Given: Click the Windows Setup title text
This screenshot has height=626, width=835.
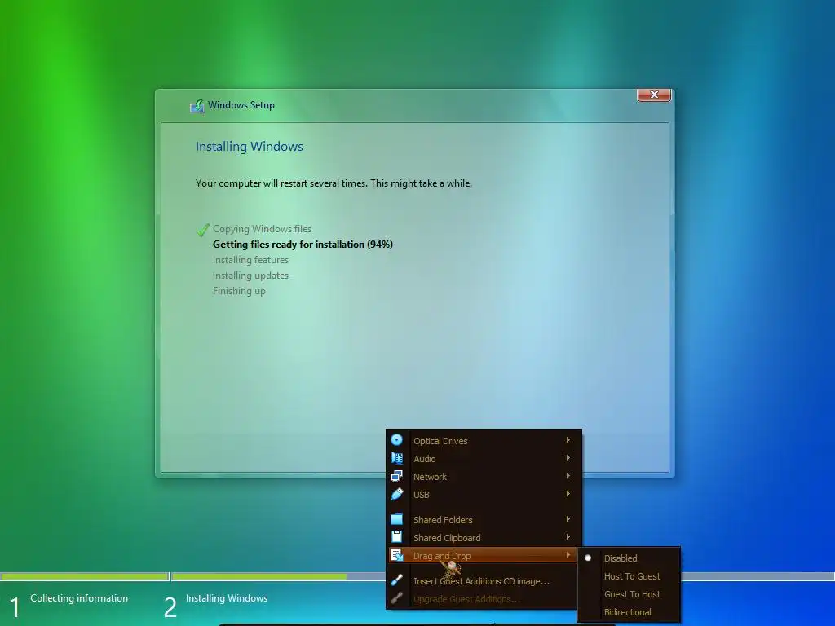Looking at the screenshot, I should pos(241,105).
